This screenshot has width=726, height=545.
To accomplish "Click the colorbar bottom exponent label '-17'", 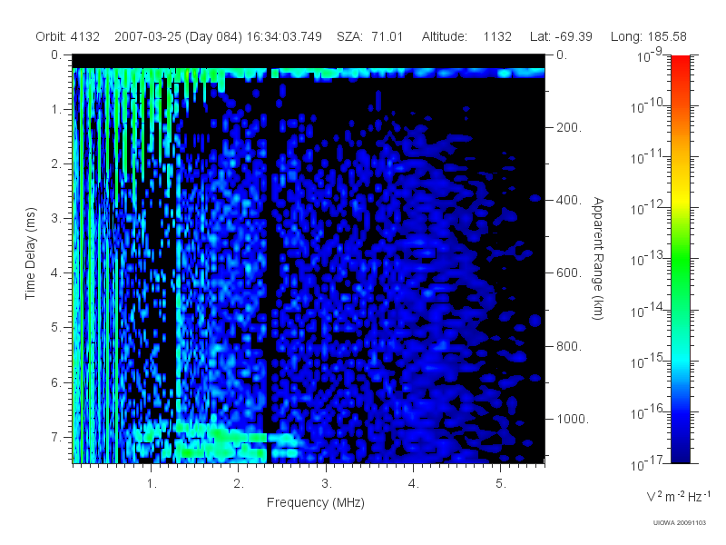I will [655, 460].
